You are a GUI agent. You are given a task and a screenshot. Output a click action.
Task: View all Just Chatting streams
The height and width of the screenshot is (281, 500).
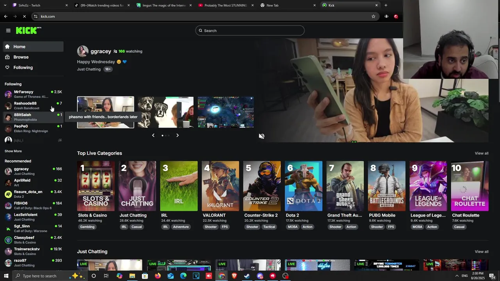click(x=482, y=252)
